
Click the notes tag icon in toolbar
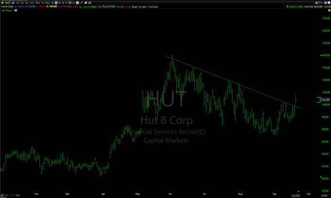[86, 3]
